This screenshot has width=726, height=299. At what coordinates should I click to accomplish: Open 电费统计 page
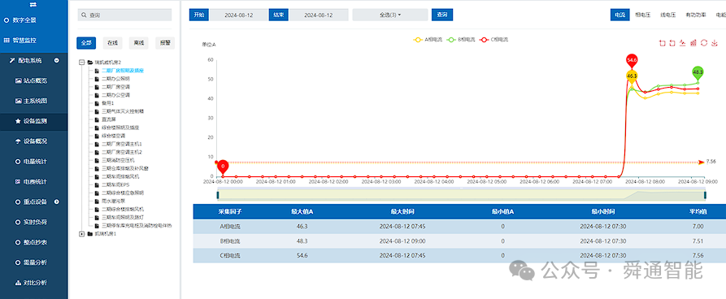click(34, 181)
